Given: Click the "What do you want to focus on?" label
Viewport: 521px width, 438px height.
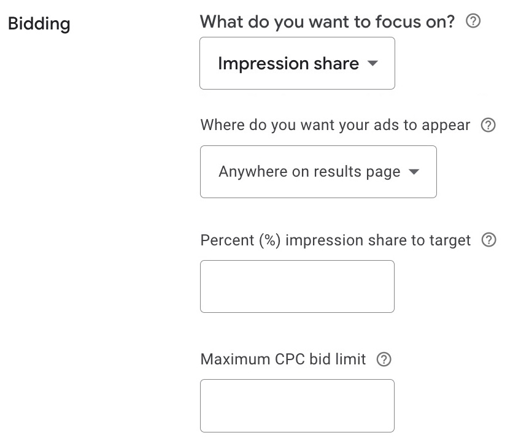Looking at the screenshot, I should point(328,21).
